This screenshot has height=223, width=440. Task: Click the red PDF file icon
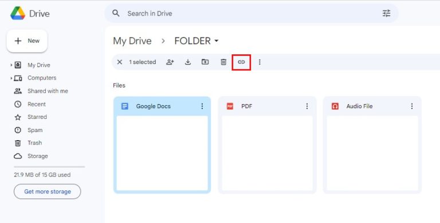[230, 106]
